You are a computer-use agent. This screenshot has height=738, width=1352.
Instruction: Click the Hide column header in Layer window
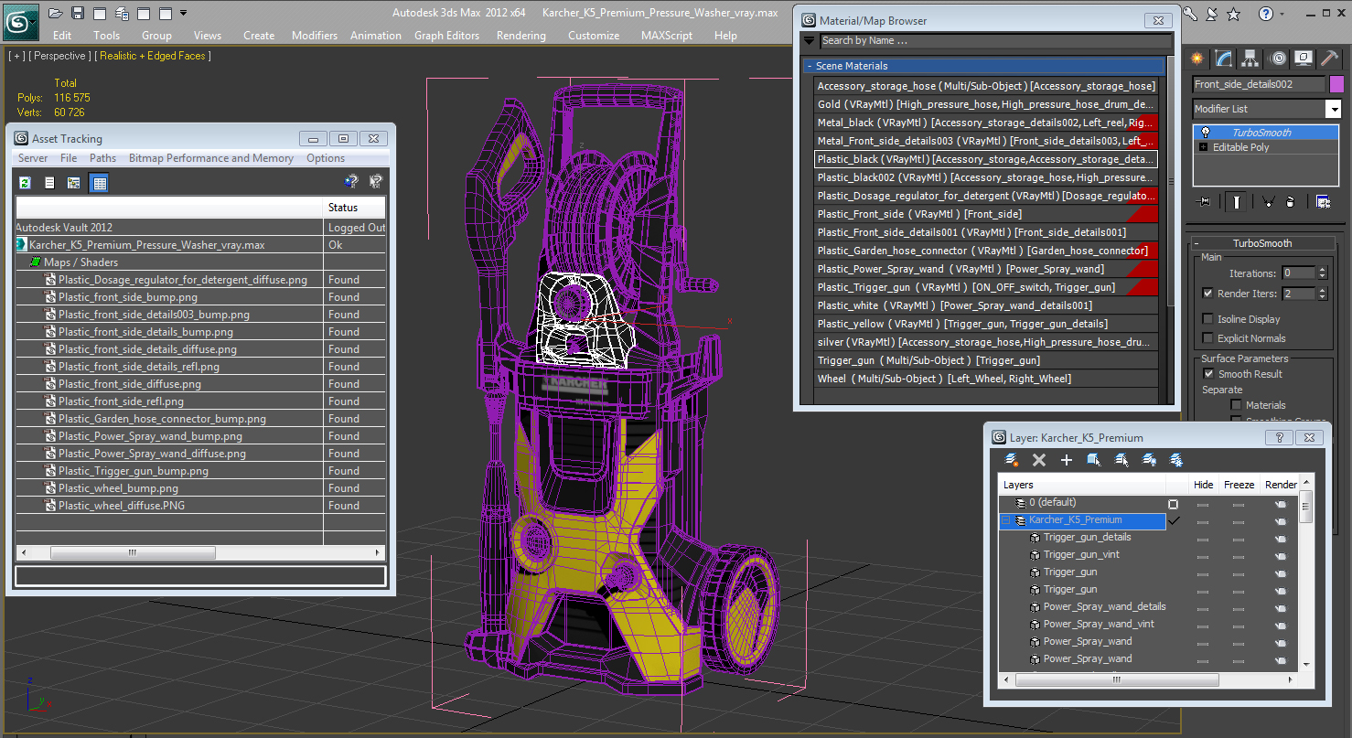(x=1204, y=485)
